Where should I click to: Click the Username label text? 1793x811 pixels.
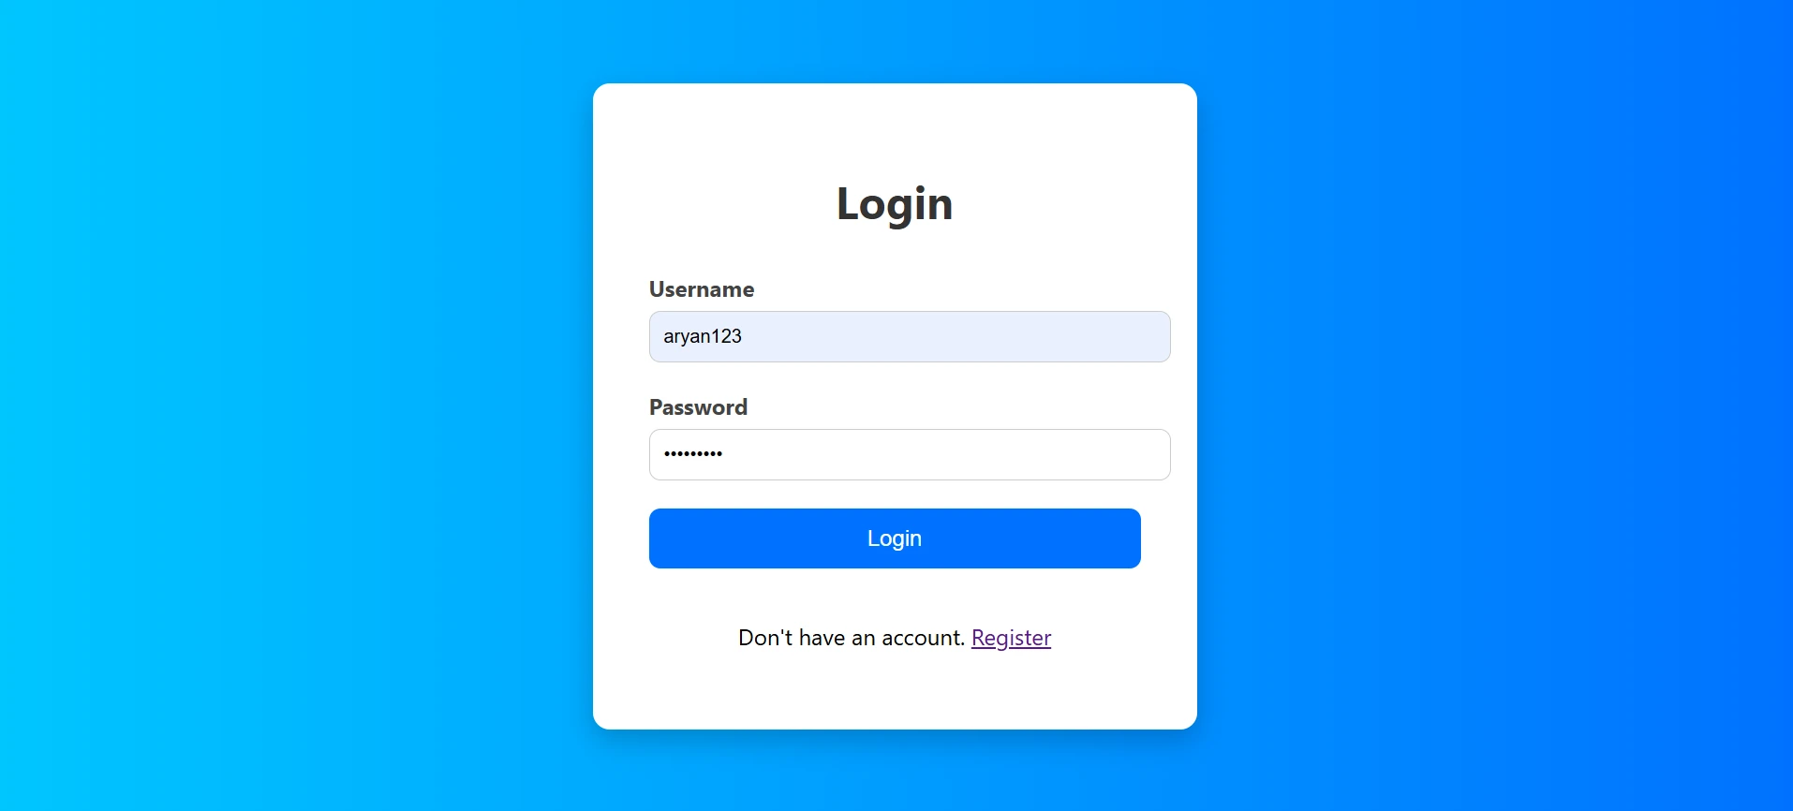click(702, 289)
